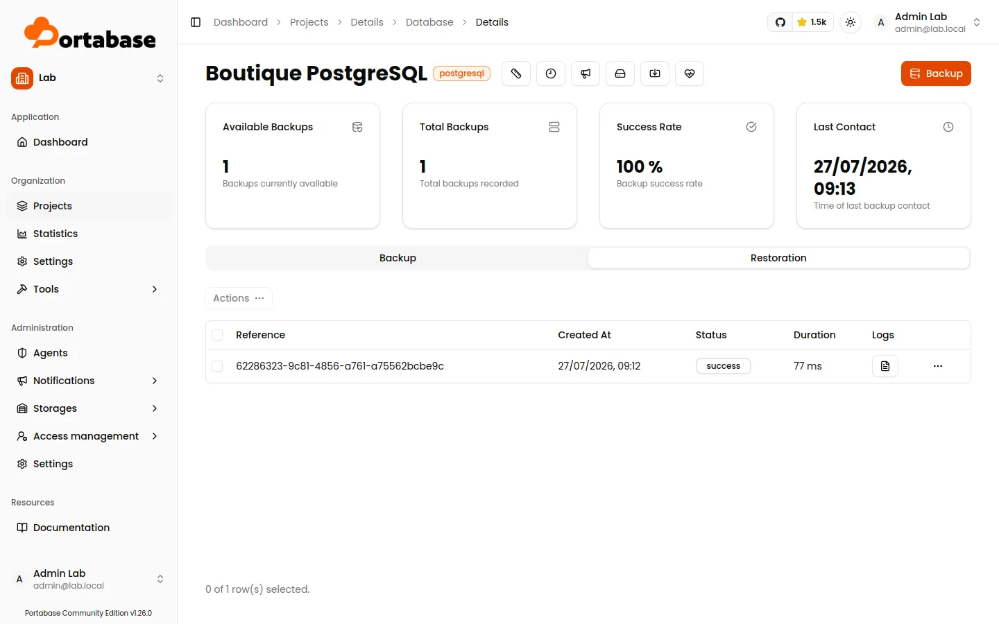The width and height of the screenshot is (999, 624).
Task: Click the import-download icon button
Action: [655, 73]
